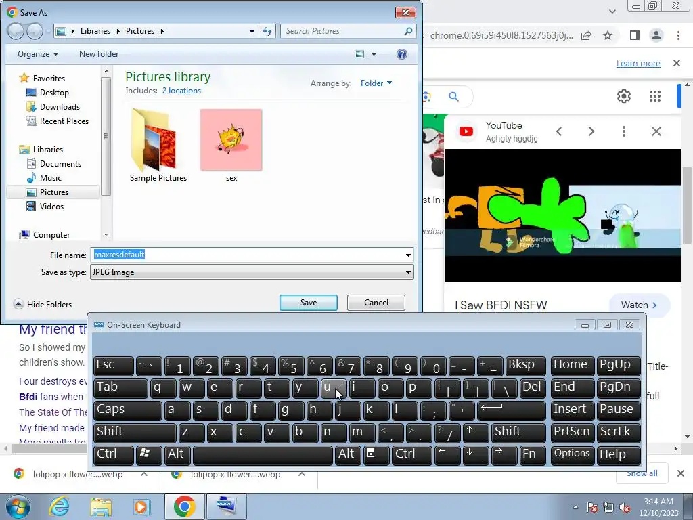Click the search magnifier in Search Pictures box
The height and width of the screenshot is (520, 693).
pyautogui.click(x=408, y=31)
